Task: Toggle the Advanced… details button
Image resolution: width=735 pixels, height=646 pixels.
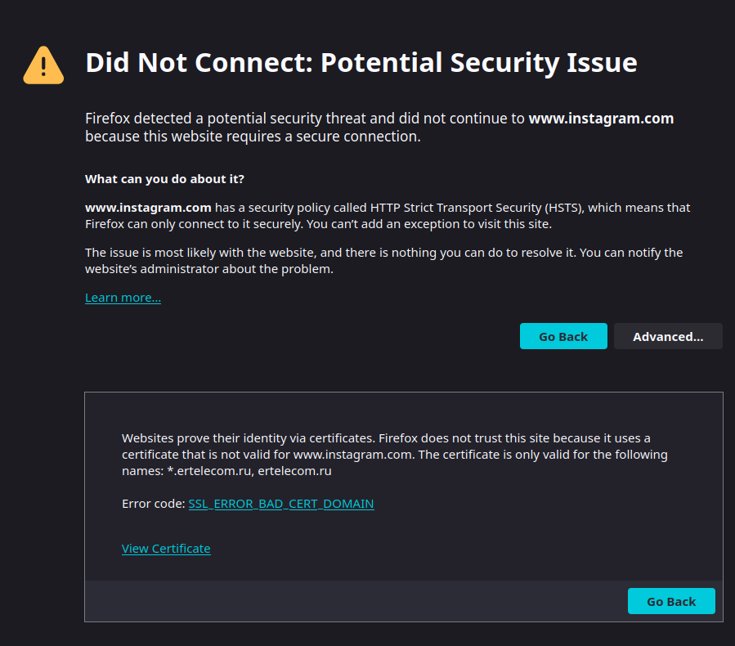Action: (668, 336)
